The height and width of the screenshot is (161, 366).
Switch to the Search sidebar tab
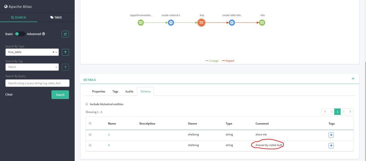(19, 18)
